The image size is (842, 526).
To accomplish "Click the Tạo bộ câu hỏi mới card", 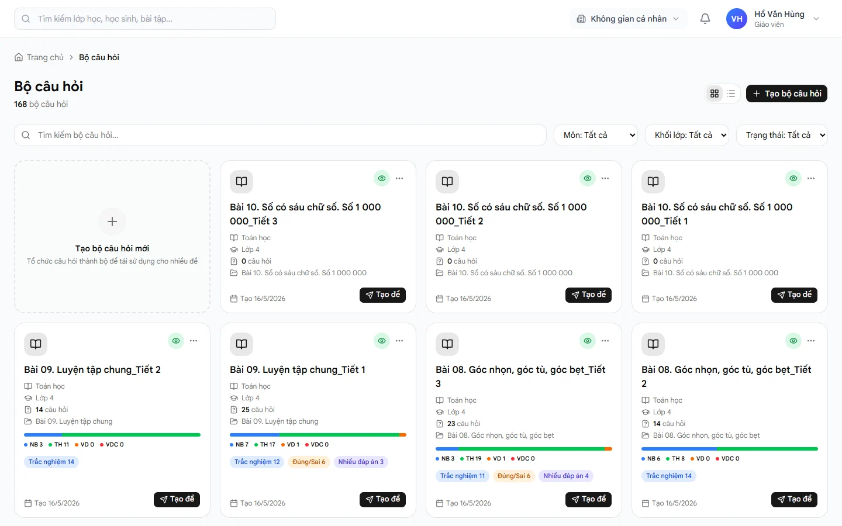I will 112,237.
